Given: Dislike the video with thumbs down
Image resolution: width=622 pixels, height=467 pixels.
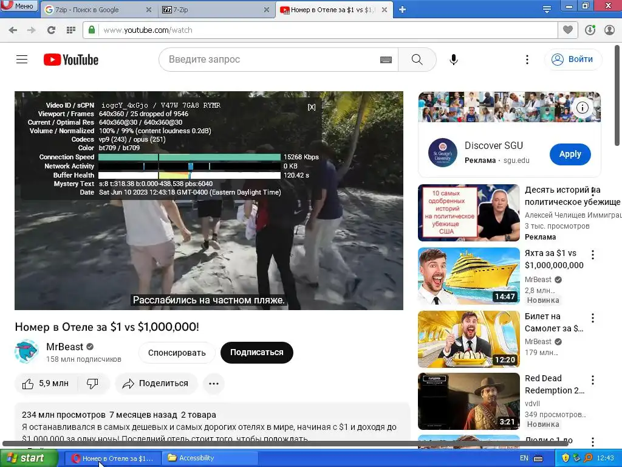Looking at the screenshot, I should (x=92, y=384).
